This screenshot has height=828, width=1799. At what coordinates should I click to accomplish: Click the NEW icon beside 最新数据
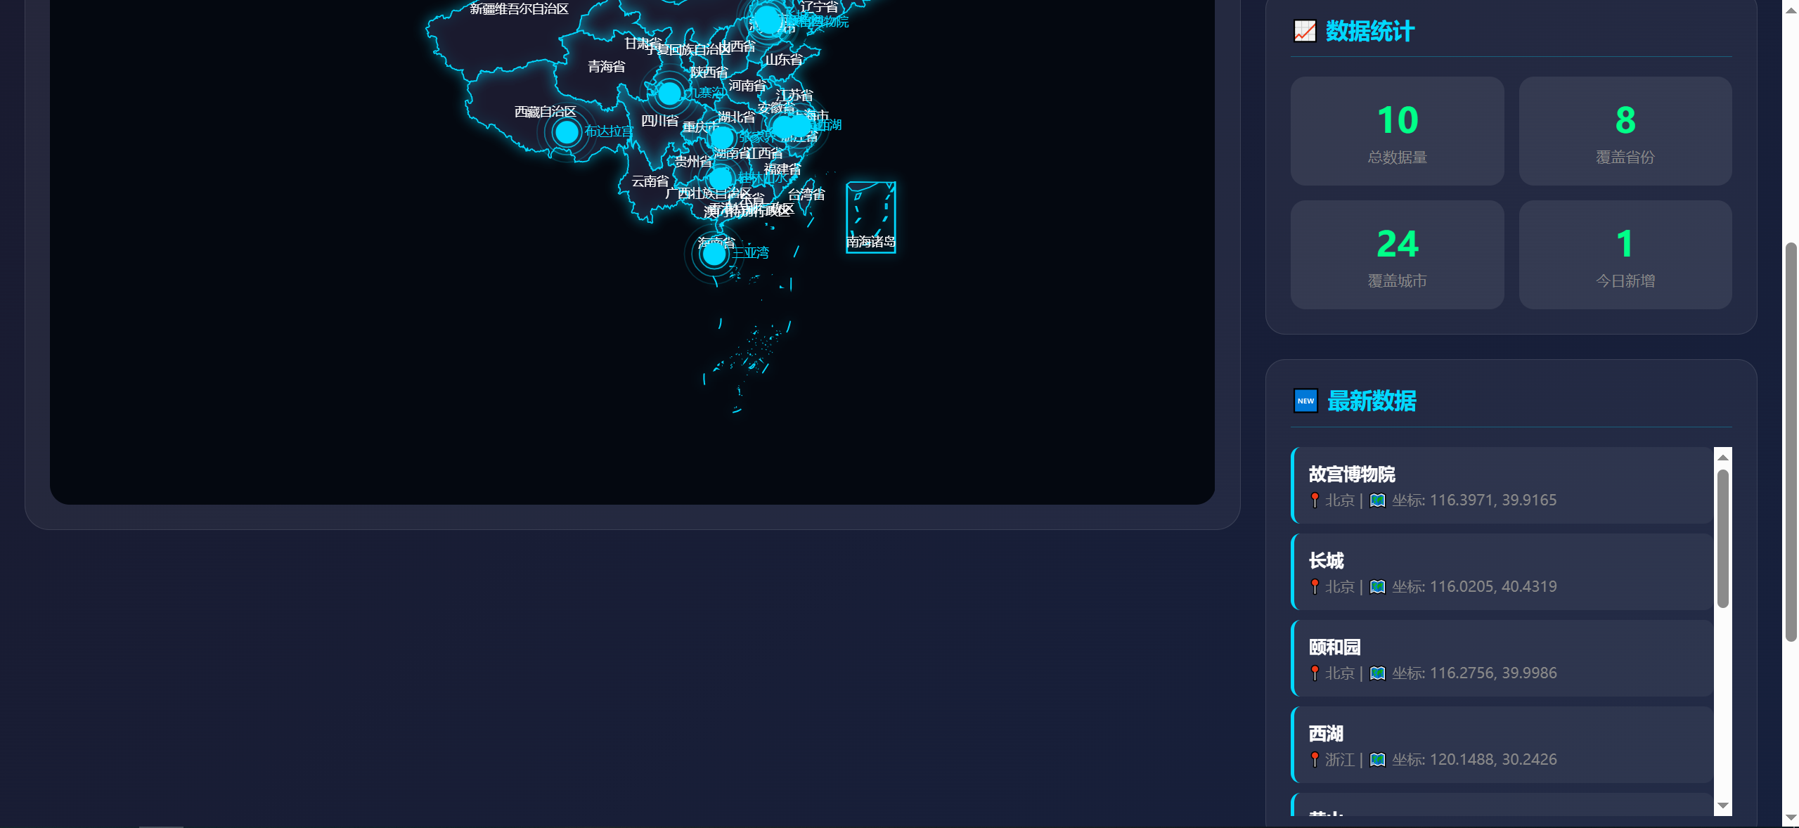(1305, 401)
